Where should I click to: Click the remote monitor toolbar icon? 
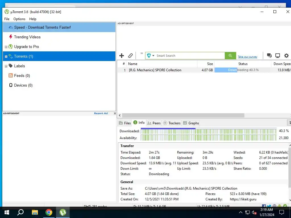click(278, 55)
